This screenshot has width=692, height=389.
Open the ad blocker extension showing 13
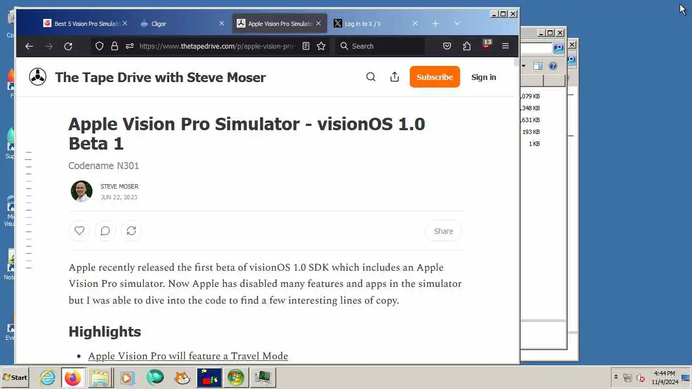(487, 45)
